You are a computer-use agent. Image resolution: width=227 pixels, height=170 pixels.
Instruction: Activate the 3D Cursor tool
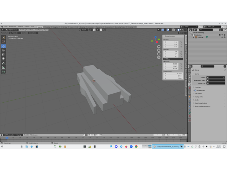4,42
